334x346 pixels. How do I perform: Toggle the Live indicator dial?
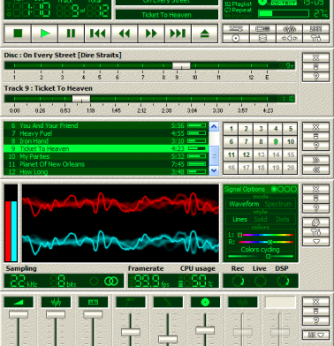260,281
